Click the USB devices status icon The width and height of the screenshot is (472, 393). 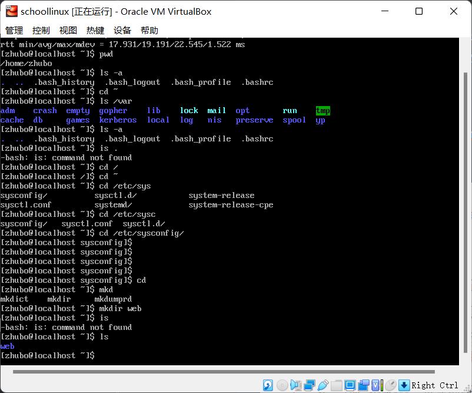point(323,385)
